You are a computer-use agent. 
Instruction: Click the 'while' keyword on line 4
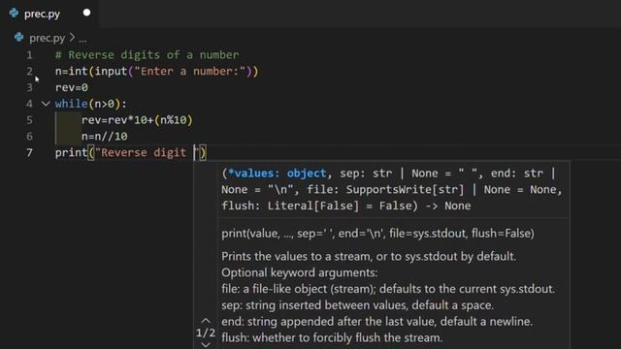(71, 104)
